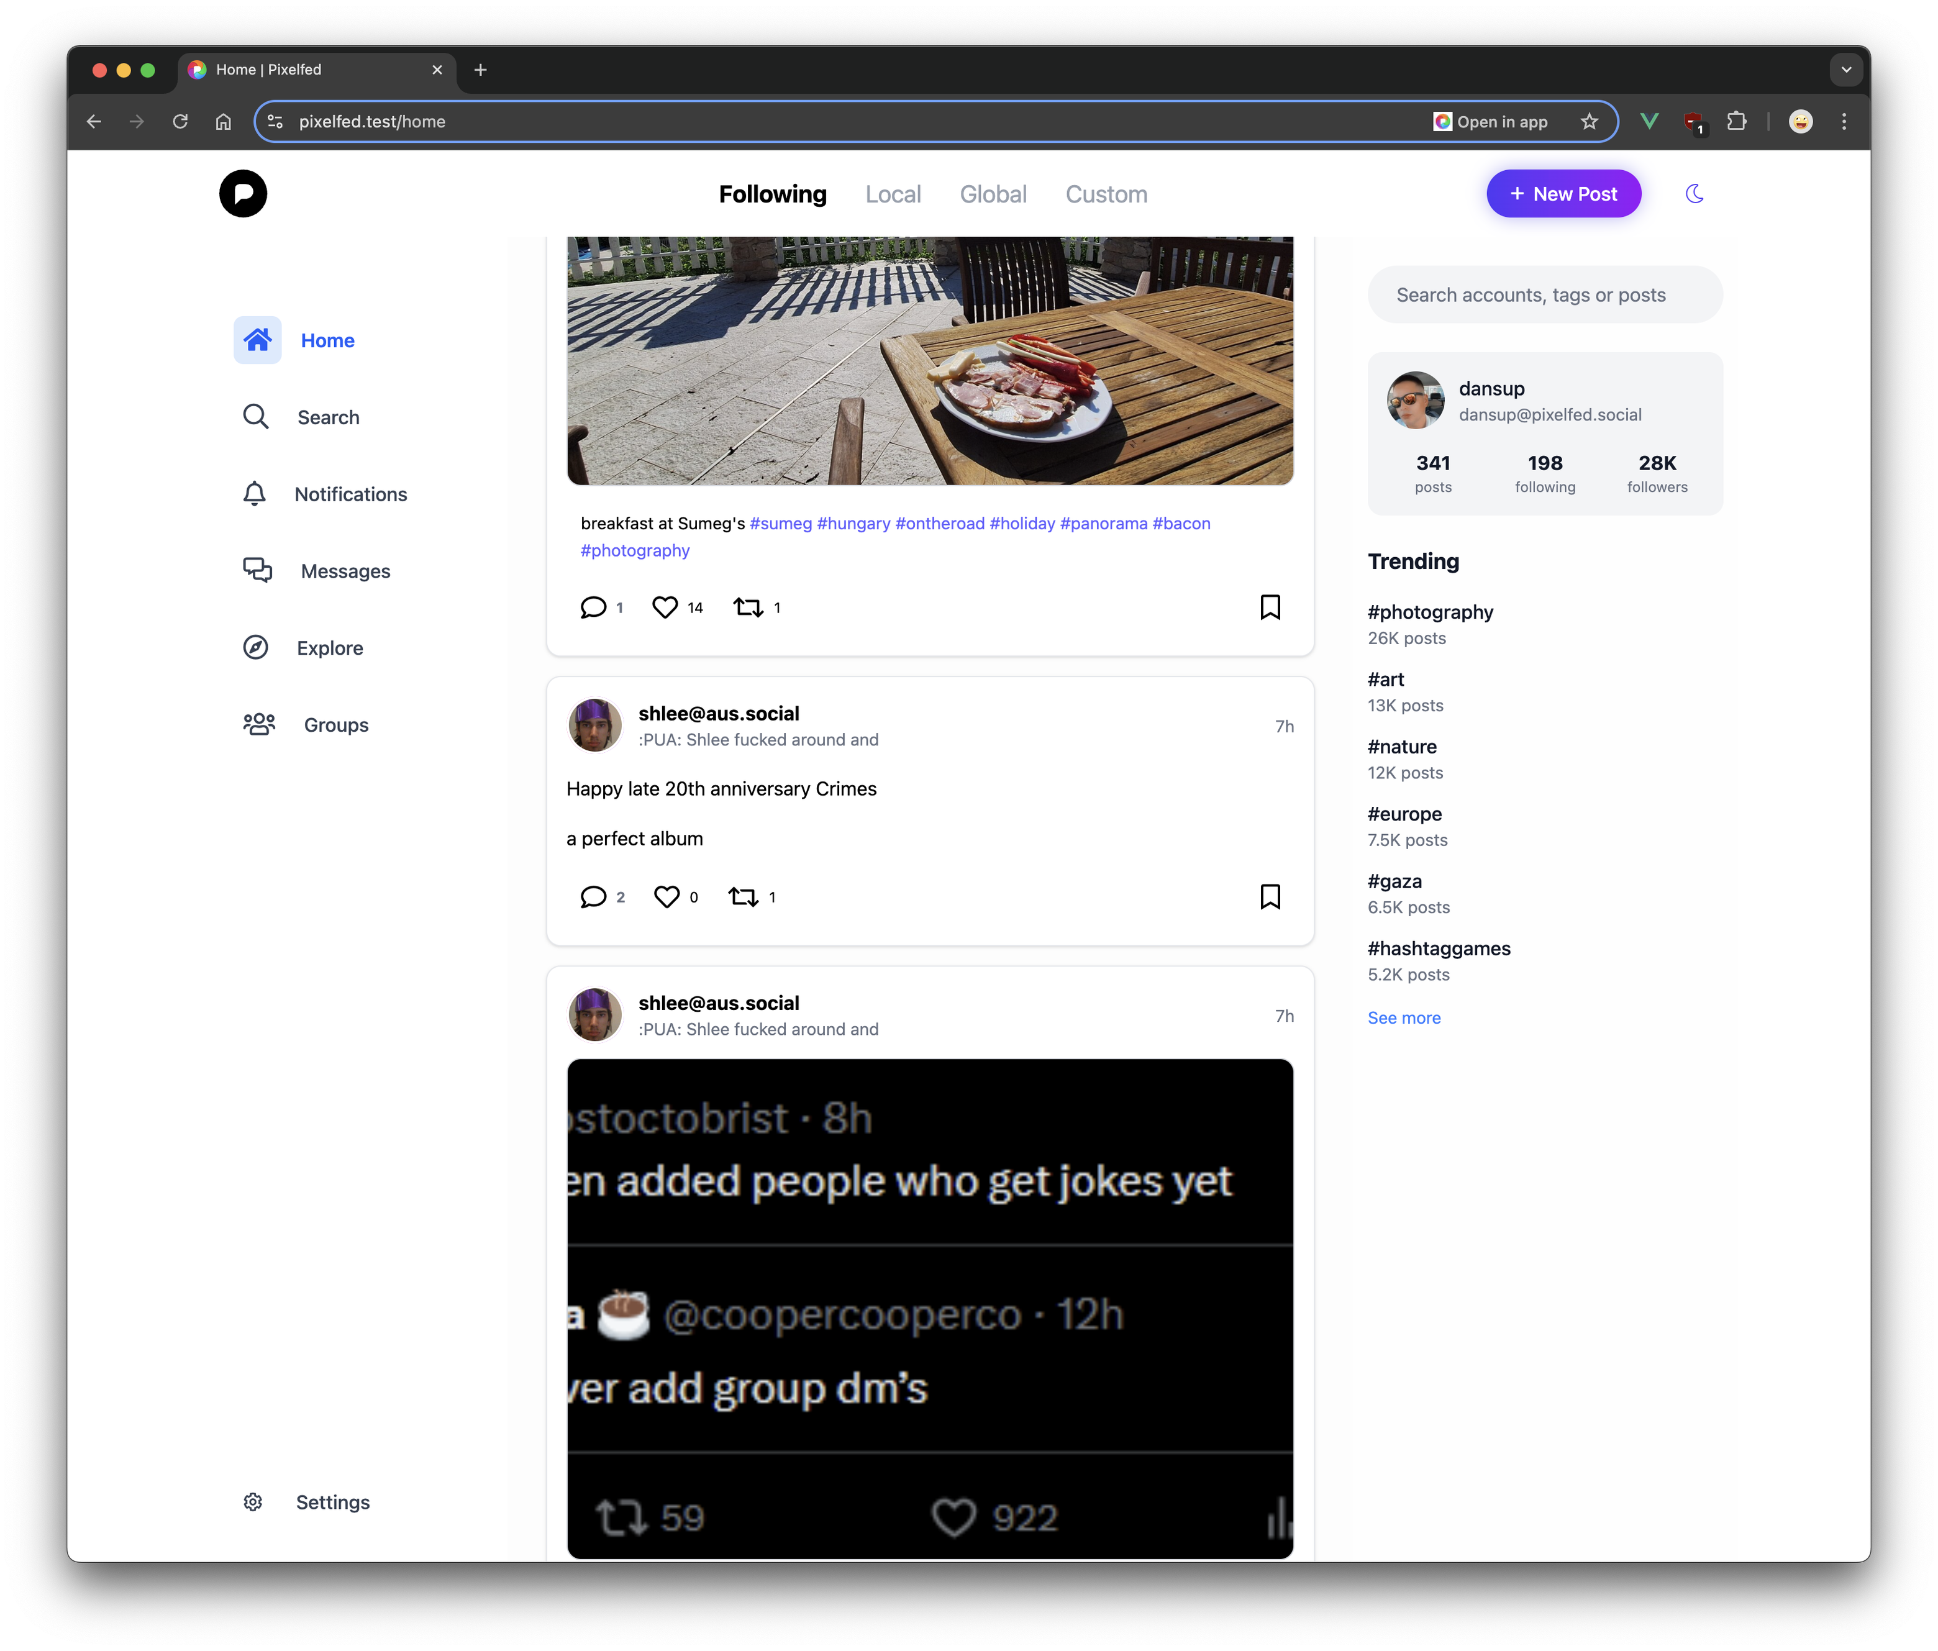Viewport: 1938px width, 1651px height.
Task: Open the Groups people icon
Action: [259, 724]
